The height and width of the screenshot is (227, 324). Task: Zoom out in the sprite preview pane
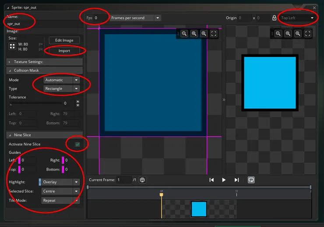click(x=278, y=33)
